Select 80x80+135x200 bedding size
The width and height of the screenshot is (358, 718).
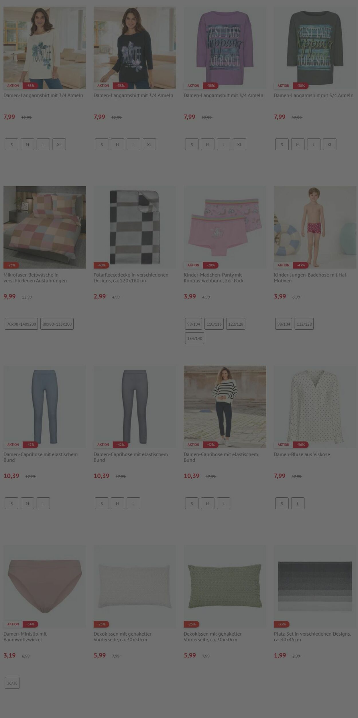(57, 324)
